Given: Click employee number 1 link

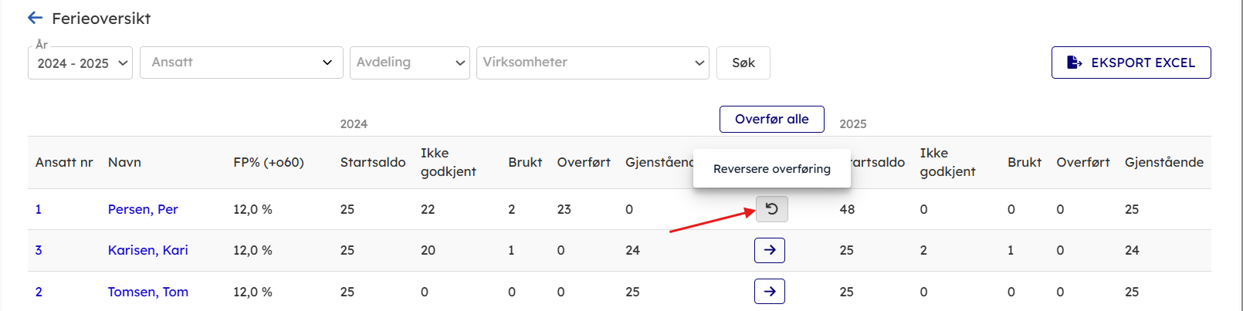Looking at the screenshot, I should (39, 209).
